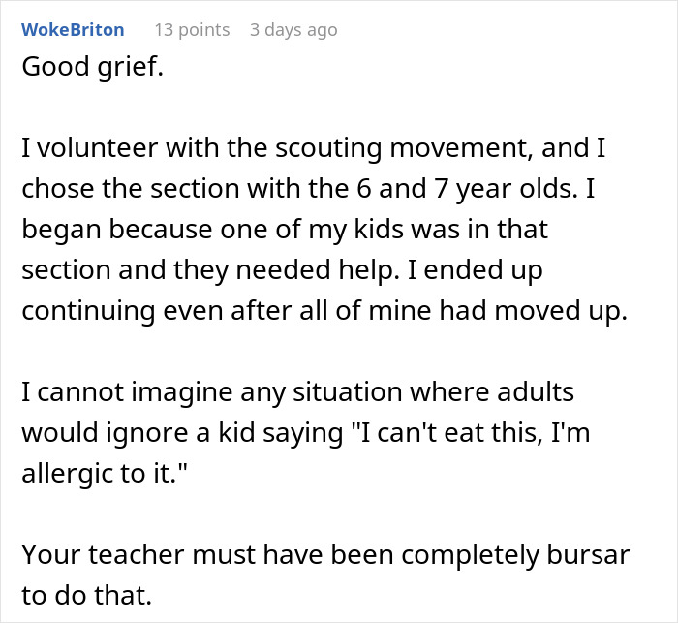678x623 pixels.
Task: Click the words 'would ignore a kid saying'
Action: (x=182, y=433)
